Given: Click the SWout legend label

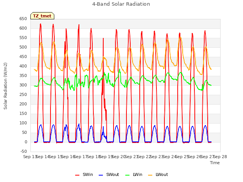Looking at the screenshot, I should coord(112,174).
